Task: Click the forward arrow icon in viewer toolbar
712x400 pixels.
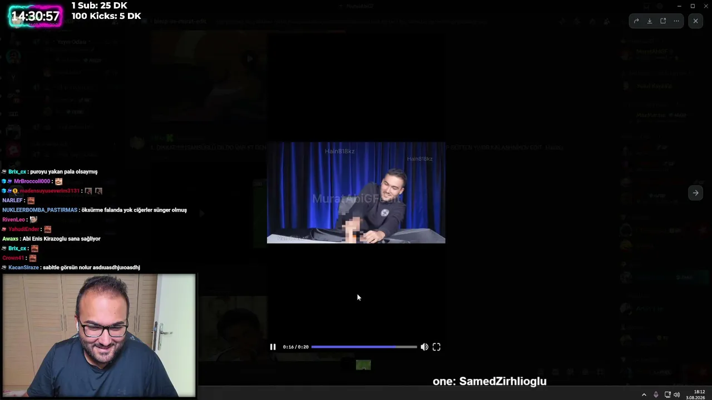Action: click(636, 21)
